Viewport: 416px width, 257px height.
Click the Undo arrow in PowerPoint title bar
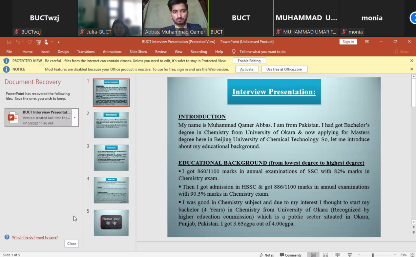click(x=18, y=42)
